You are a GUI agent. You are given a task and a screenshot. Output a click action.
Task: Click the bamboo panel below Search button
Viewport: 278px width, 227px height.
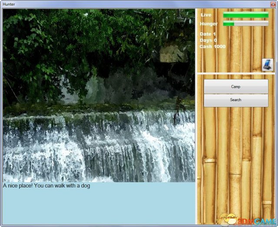235,161
